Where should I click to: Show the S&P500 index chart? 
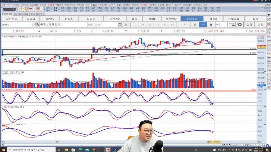coord(50,19)
